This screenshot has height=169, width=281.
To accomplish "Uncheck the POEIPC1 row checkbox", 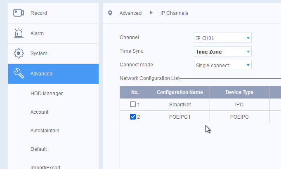I will click(x=132, y=117).
